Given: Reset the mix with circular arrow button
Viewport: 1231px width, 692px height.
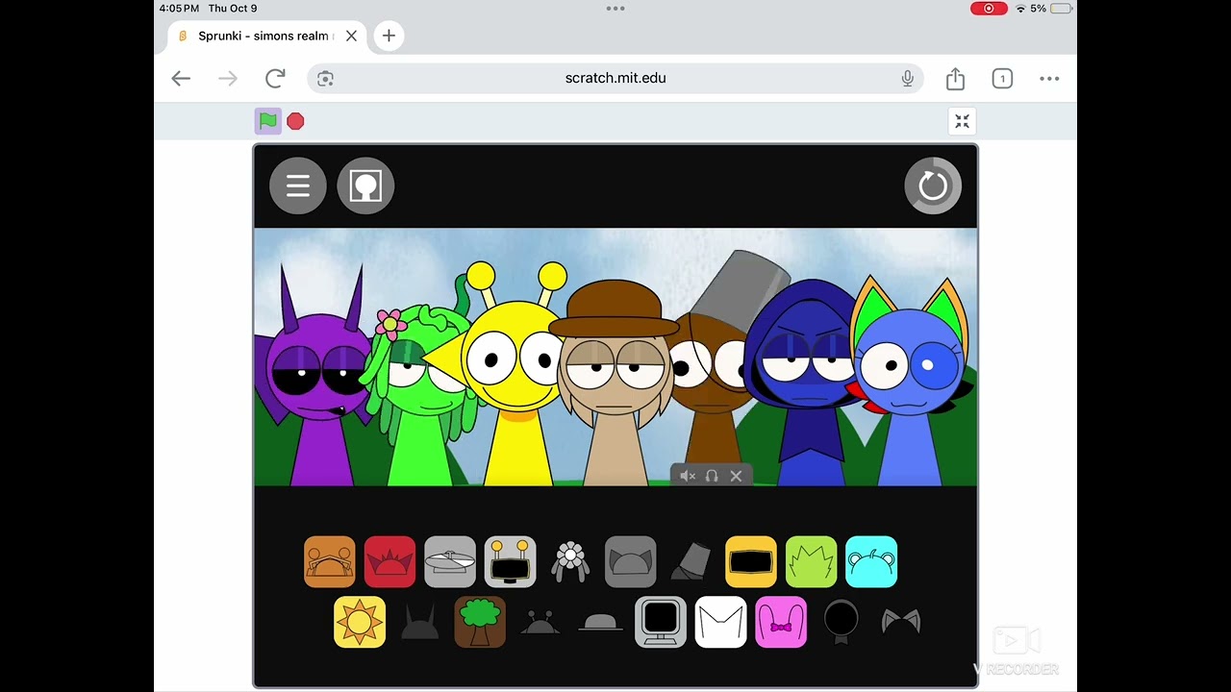Looking at the screenshot, I should pos(933,185).
